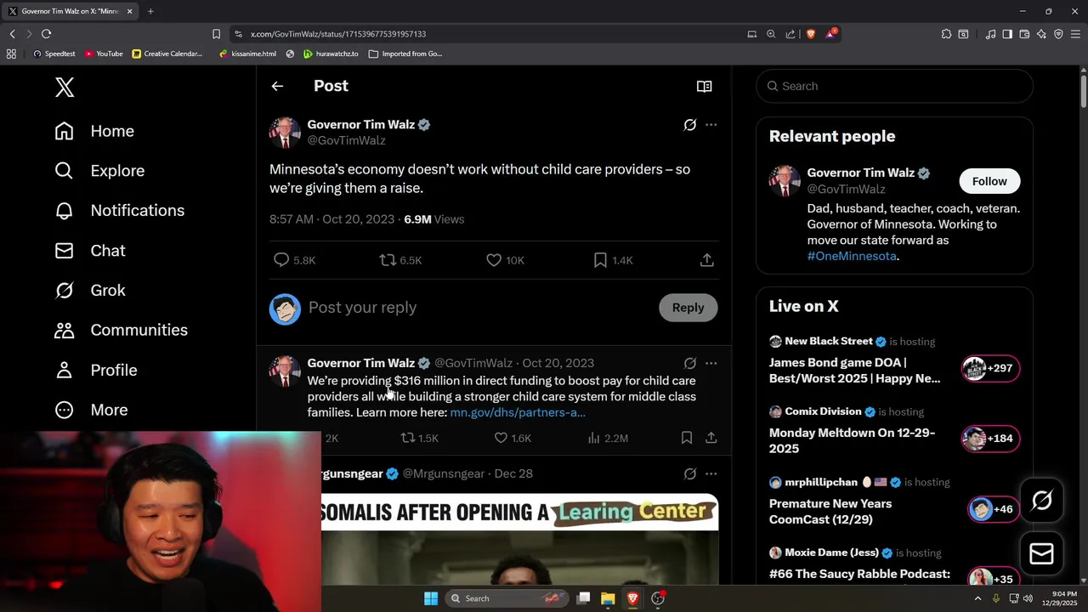
Task: Open the browser hamburger menu
Action: [x=1075, y=34]
